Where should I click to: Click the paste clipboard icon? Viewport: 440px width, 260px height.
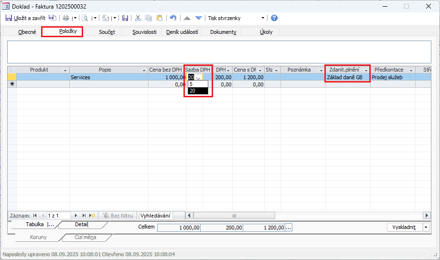[160, 18]
